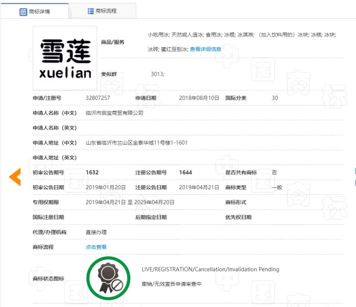Image resolution: width=356 pixels, height=307 pixels.
Task: Click the exclusive rights period date range
Action: pos(130,202)
